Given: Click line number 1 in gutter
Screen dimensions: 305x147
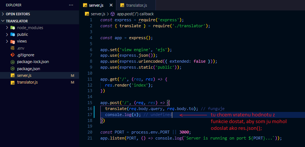Looking at the screenshot, I should coord(91,20).
